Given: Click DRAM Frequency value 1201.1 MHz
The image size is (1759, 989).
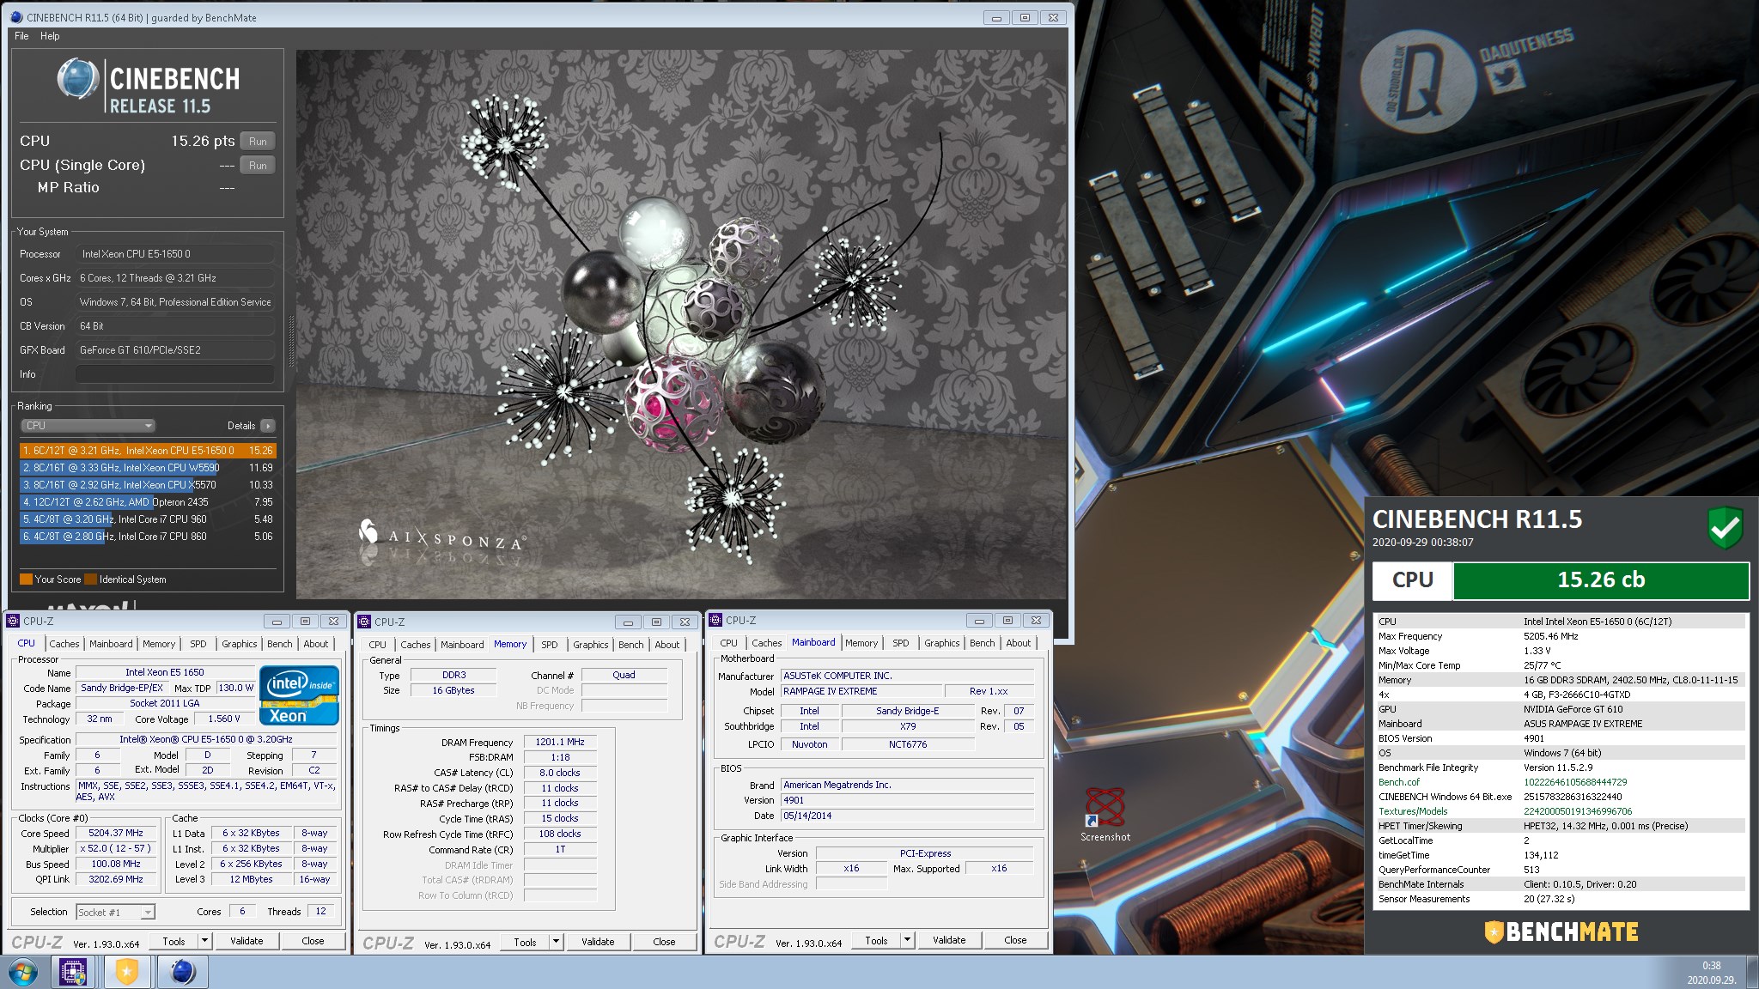Looking at the screenshot, I should coord(560,743).
